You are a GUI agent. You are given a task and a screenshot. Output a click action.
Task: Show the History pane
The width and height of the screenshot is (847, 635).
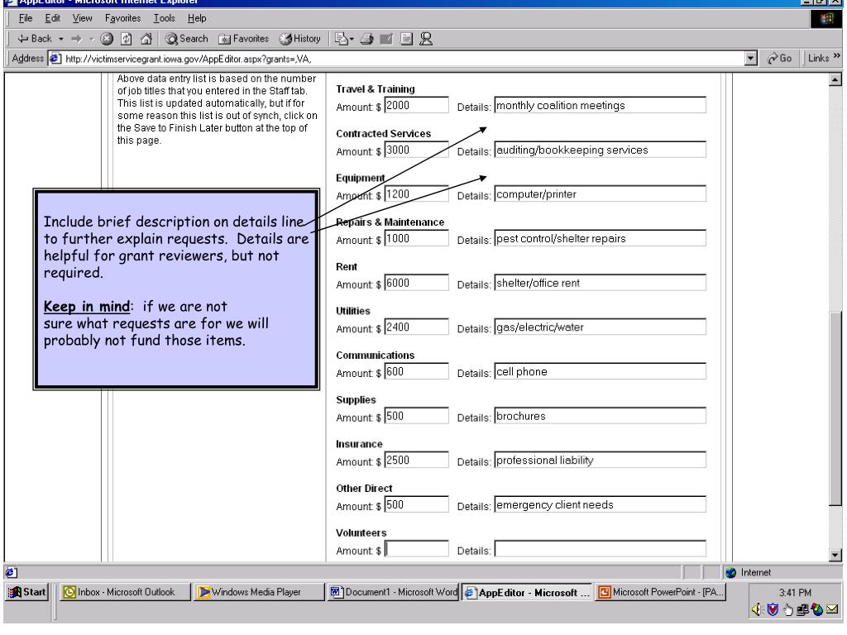pyautogui.click(x=299, y=39)
